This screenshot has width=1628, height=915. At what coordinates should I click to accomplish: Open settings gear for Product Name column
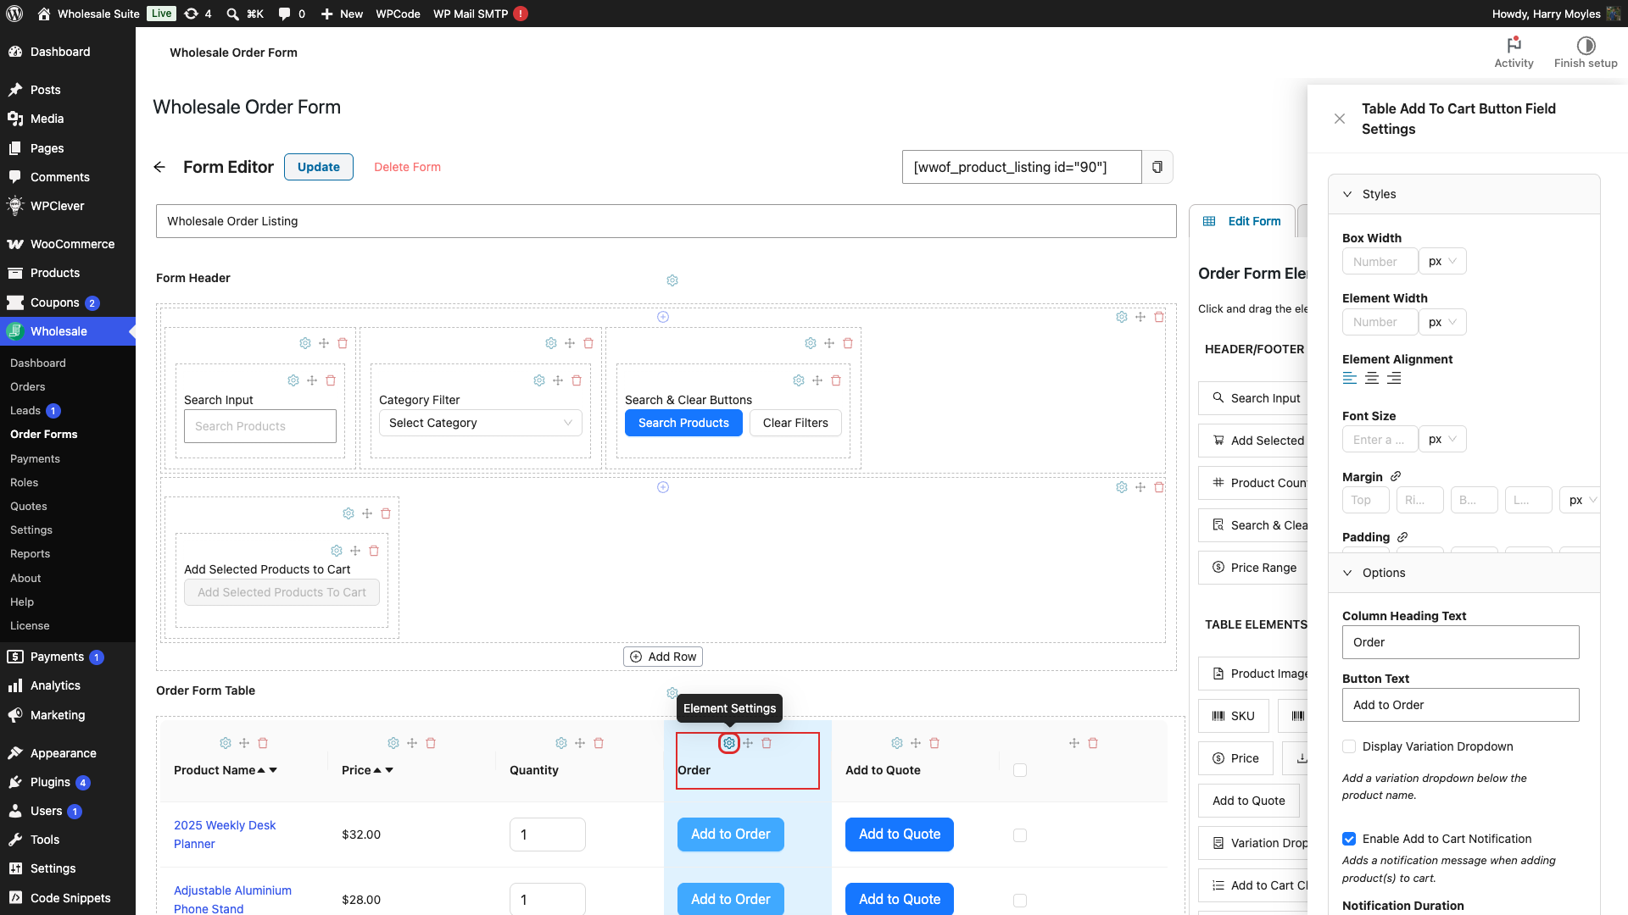click(x=226, y=743)
